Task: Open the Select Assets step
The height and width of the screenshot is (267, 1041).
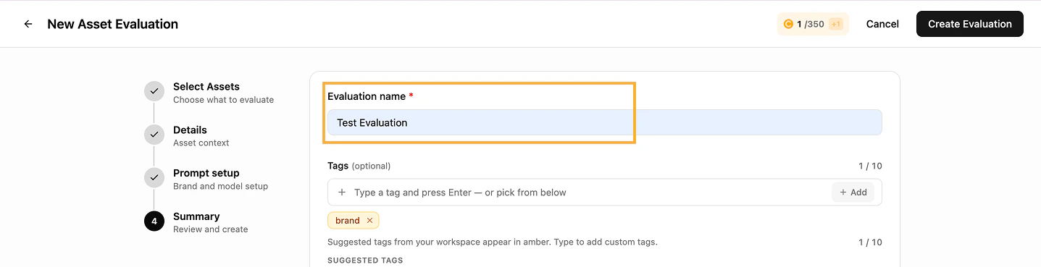Action: [x=206, y=87]
